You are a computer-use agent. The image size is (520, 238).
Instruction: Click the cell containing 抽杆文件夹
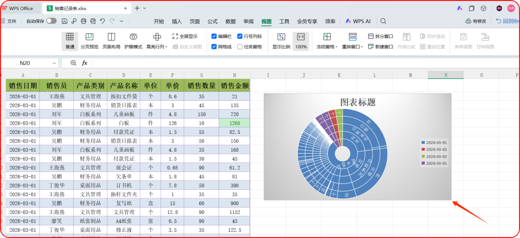click(123, 195)
